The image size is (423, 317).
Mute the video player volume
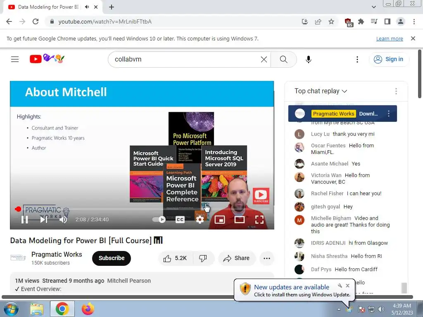point(63,220)
